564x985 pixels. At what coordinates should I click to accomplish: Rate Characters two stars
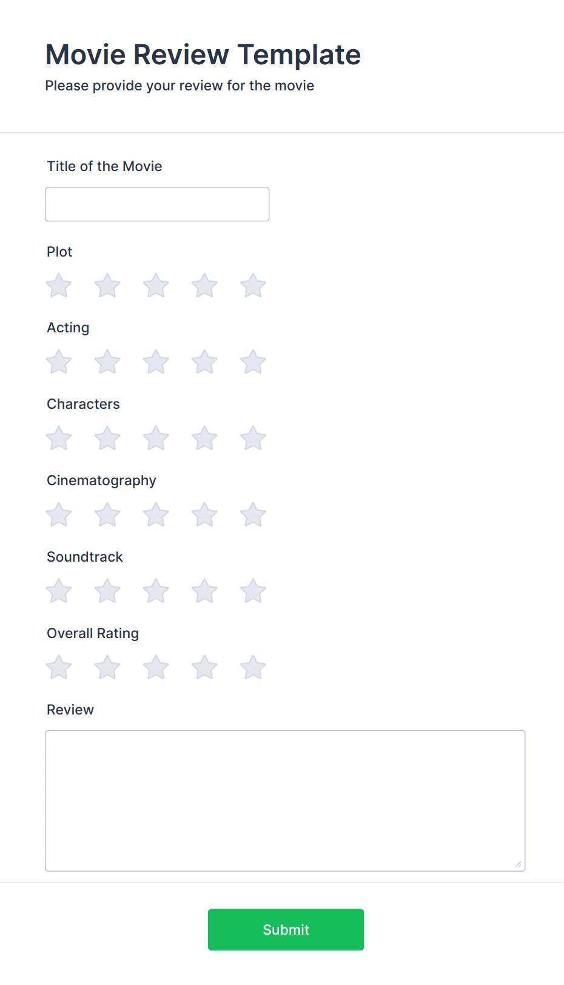(107, 438)
